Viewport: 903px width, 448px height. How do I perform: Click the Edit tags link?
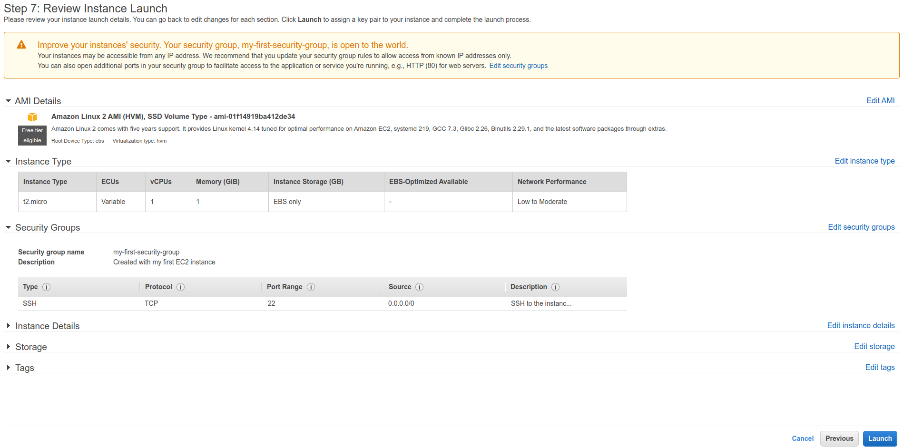[x=880, y=367]
